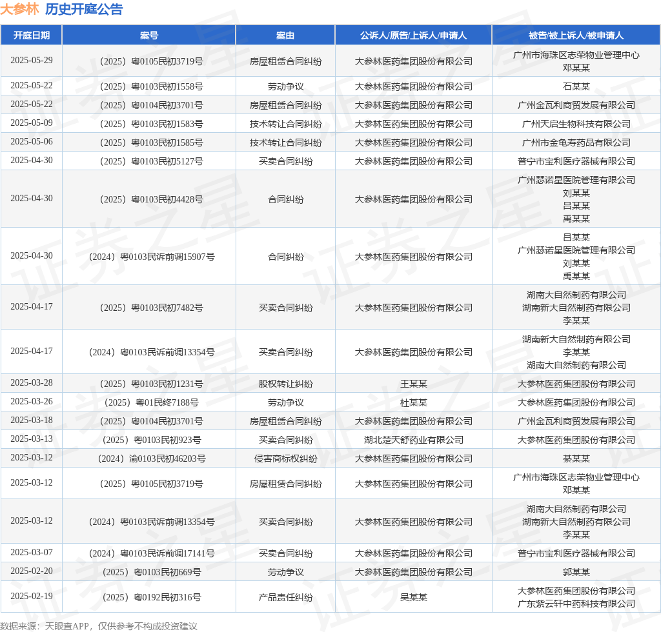Click the 产品责任纠纷 cause cell
Image resolution: width=661 pixels, height=632 pixels.
[286, 597]
